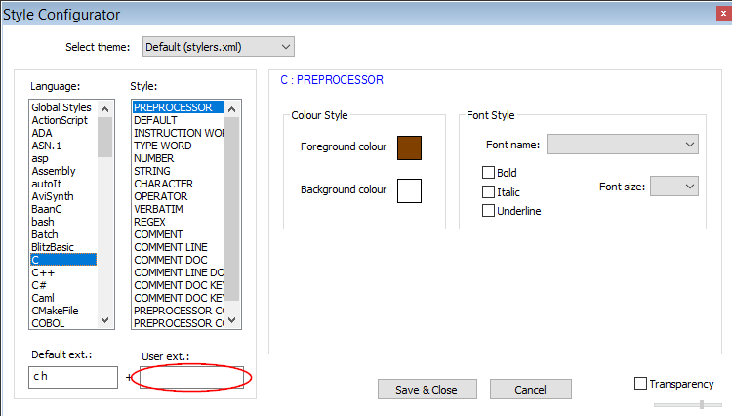Click the transparency slider handle
Viewport: 732px width, 416px height.
pyautogui.click(x=701, y=405)
